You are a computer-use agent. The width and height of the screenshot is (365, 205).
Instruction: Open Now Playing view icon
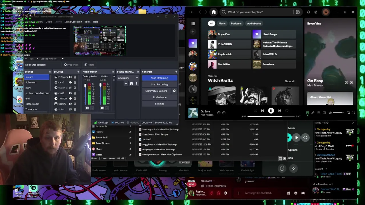(x=307, y=113)
